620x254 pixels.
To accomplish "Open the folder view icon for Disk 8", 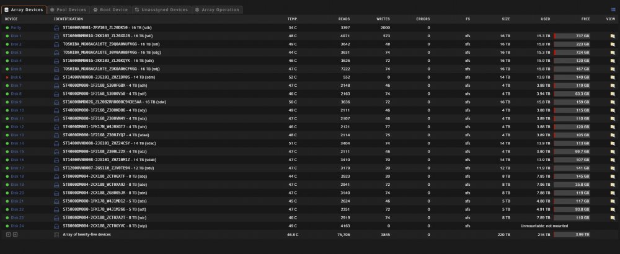I will tap(613, 94).
